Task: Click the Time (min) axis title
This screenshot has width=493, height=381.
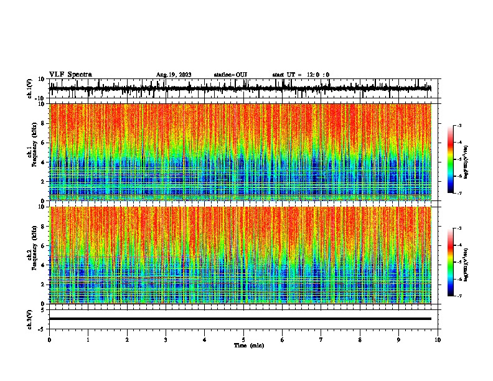Action: click(x=249, y=346)
